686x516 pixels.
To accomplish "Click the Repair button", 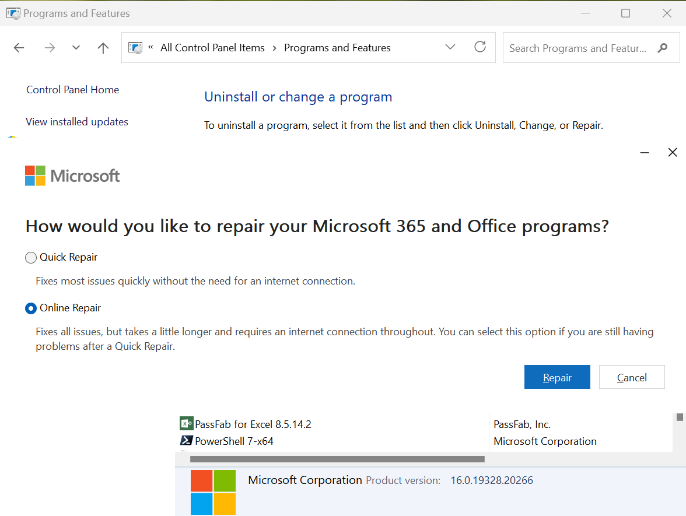I will (557, 377).
